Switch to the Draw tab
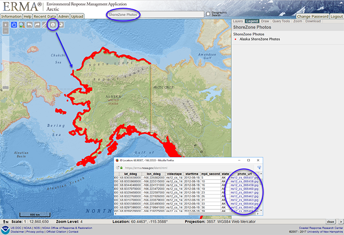The image size is (344, 235). 265,21
